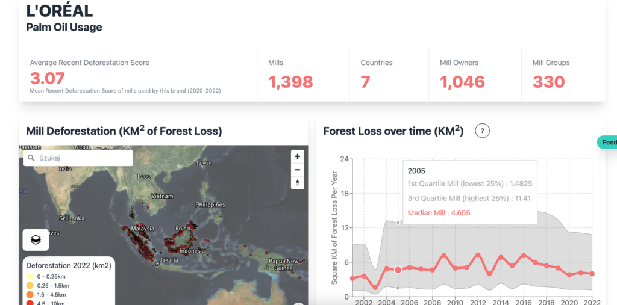Click the 2005 median mill data point

398,270
